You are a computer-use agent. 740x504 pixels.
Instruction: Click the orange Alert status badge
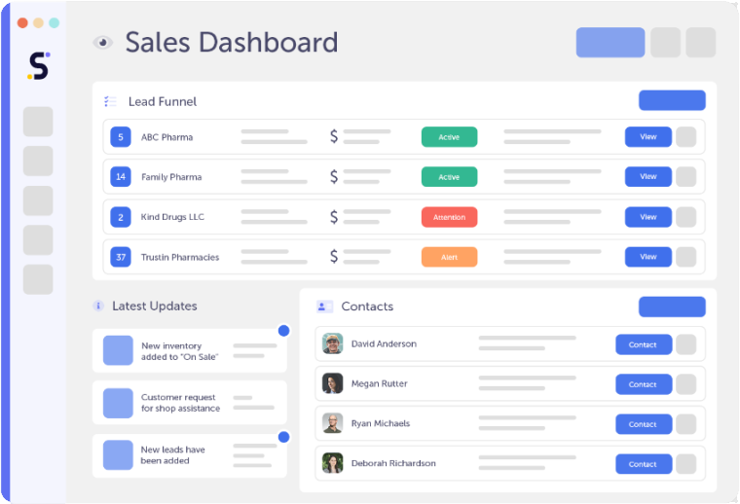[449, 257]
